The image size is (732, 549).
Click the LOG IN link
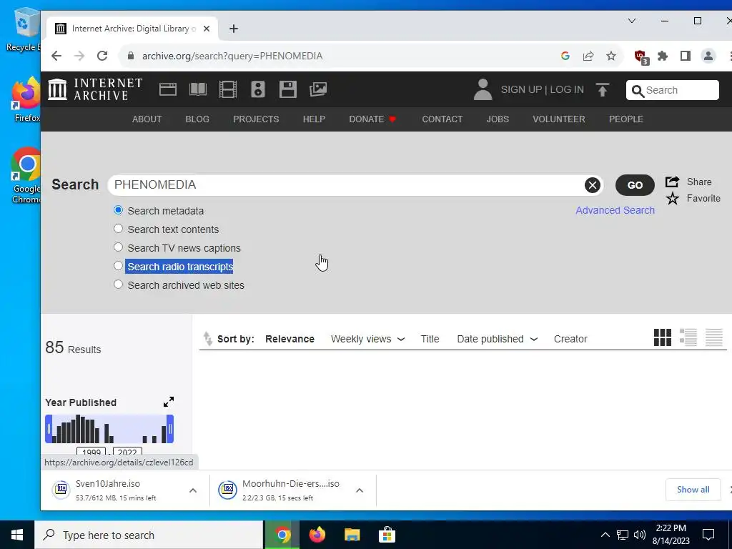tap(567, 89)
